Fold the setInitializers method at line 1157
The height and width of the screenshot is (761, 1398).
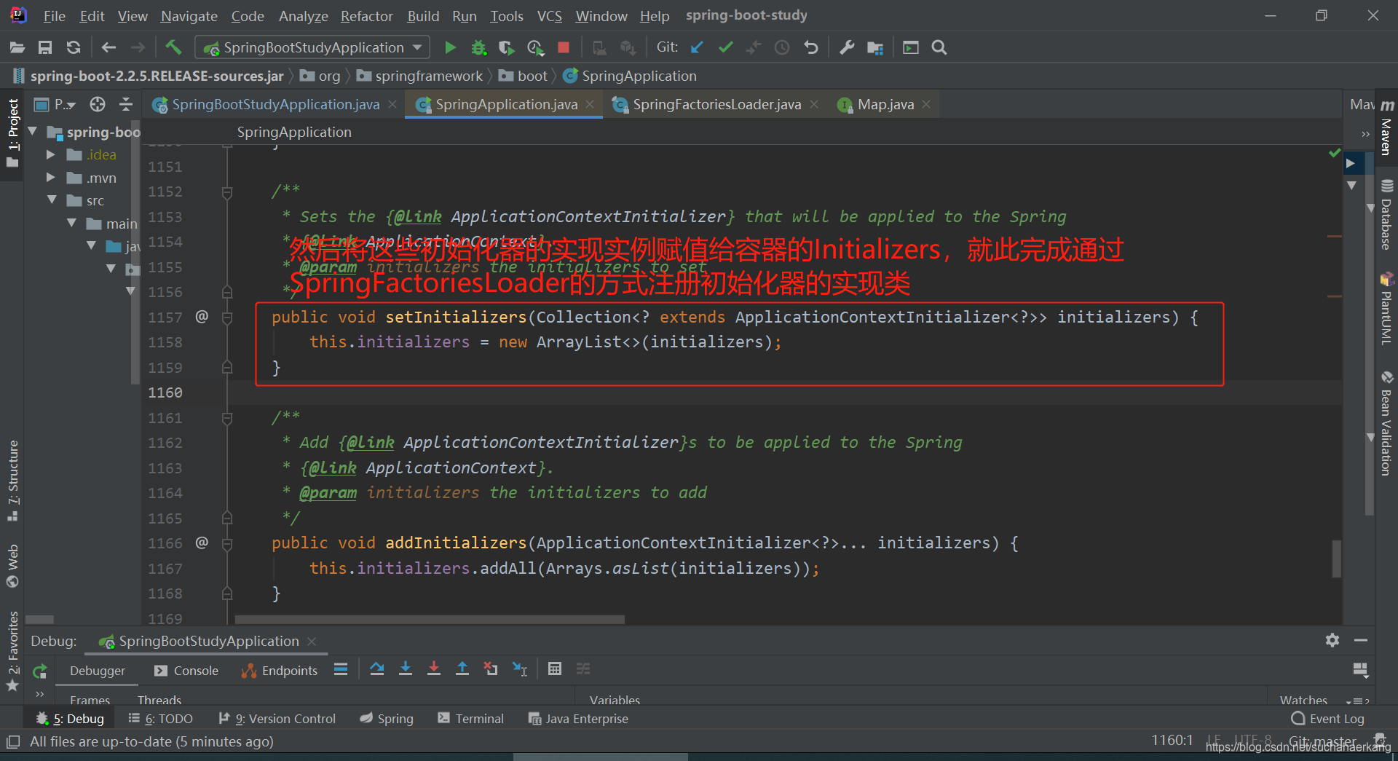click(x=227, y=318)
